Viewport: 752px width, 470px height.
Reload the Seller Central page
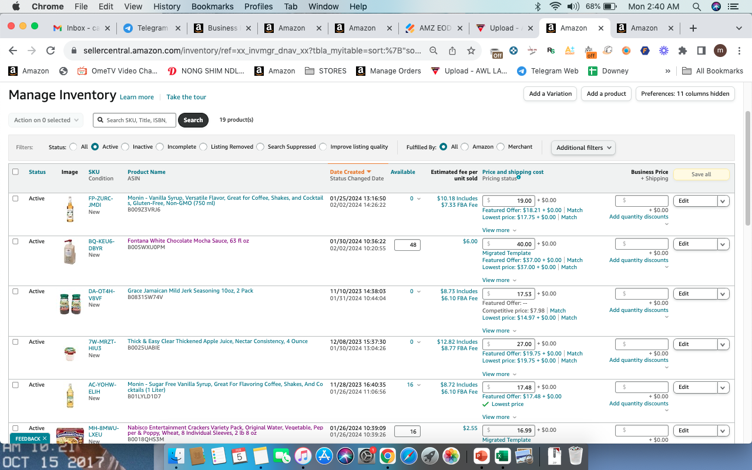click(x=51, y=51)
